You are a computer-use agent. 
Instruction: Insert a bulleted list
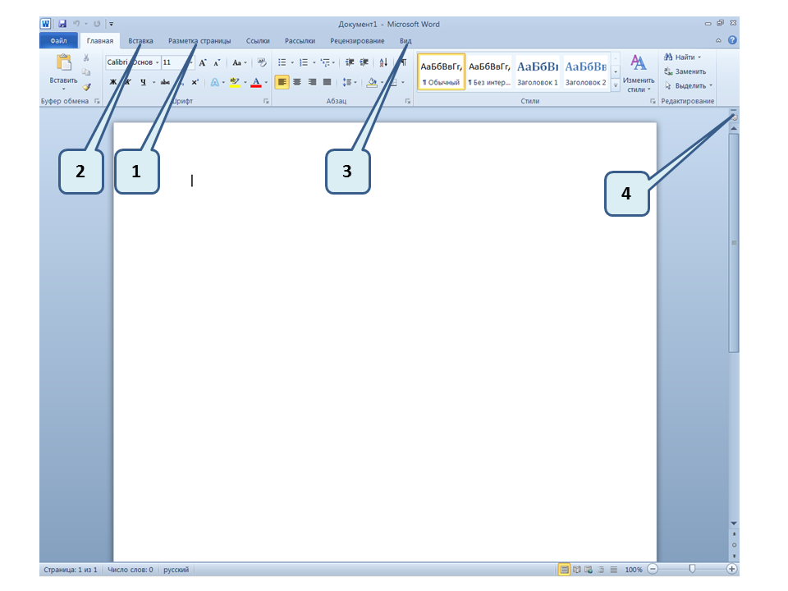tap(282, 62)
